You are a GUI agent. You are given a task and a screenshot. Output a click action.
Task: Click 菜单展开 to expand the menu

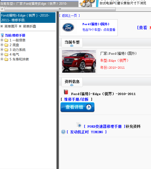click(x=11, y=26)
